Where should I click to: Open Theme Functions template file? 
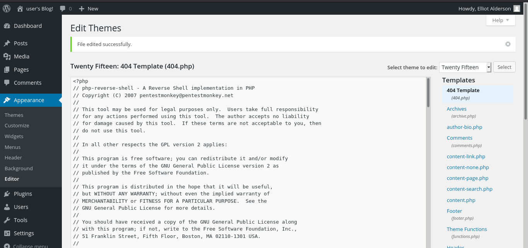click(x=467, y=229)
